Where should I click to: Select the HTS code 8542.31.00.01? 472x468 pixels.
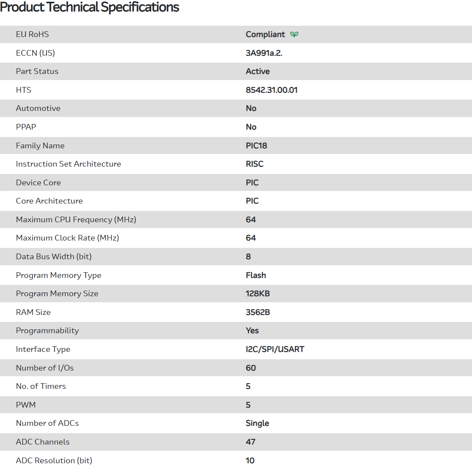point(271,90)
